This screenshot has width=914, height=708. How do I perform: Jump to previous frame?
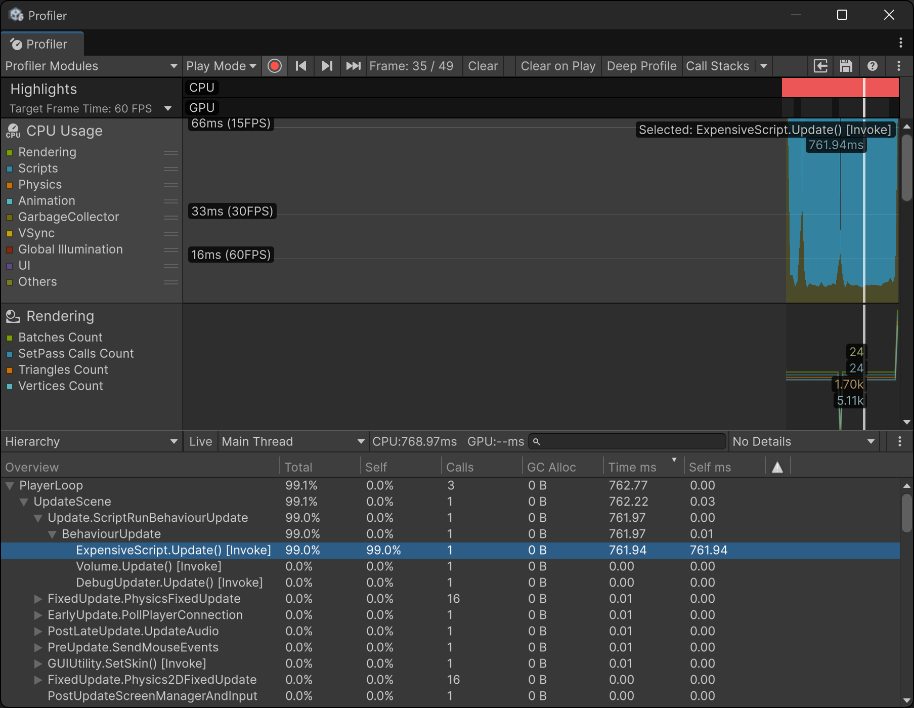[x=301, y=66]
